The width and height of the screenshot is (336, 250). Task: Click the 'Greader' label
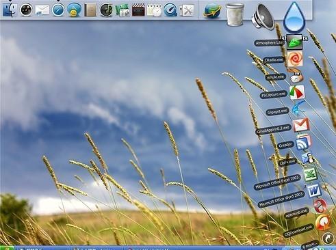286,145
